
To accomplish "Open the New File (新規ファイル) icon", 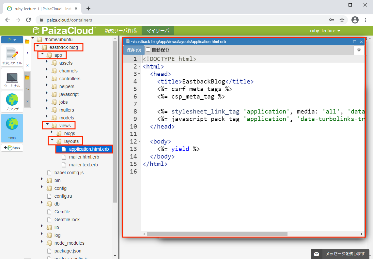I will [12, 55].
